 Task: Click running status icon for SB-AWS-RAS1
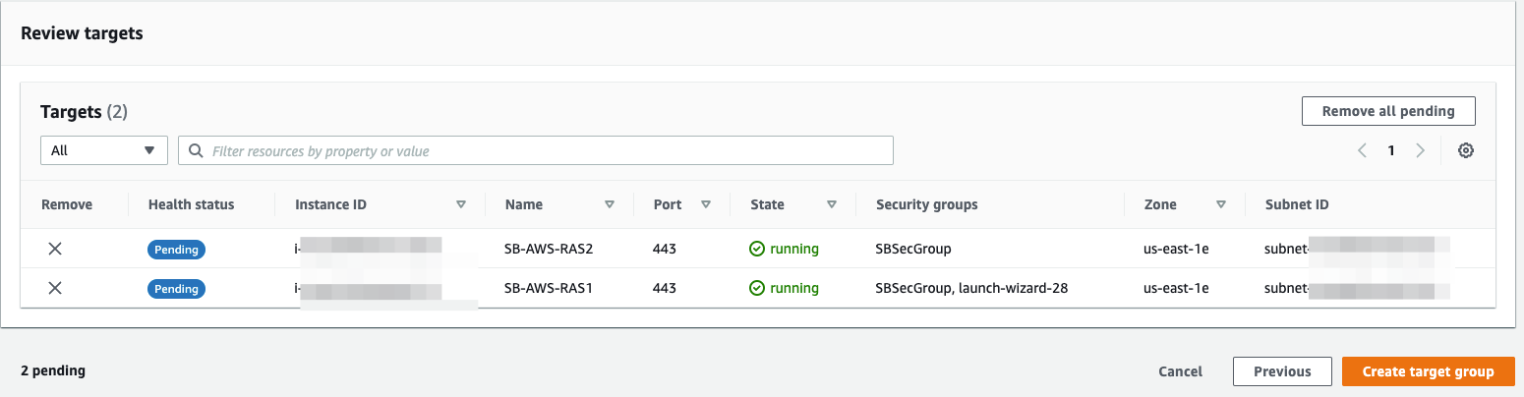click(757, 288)
